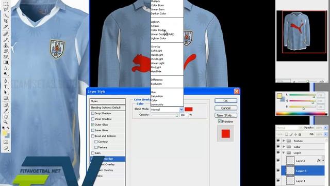330x186 pixels.
Task: Enable the Inner Glow checkbox
Action: point(93,130)
